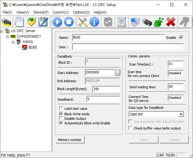Click the Cancel button
193x158 pixels.
click(x=174, y=140)
